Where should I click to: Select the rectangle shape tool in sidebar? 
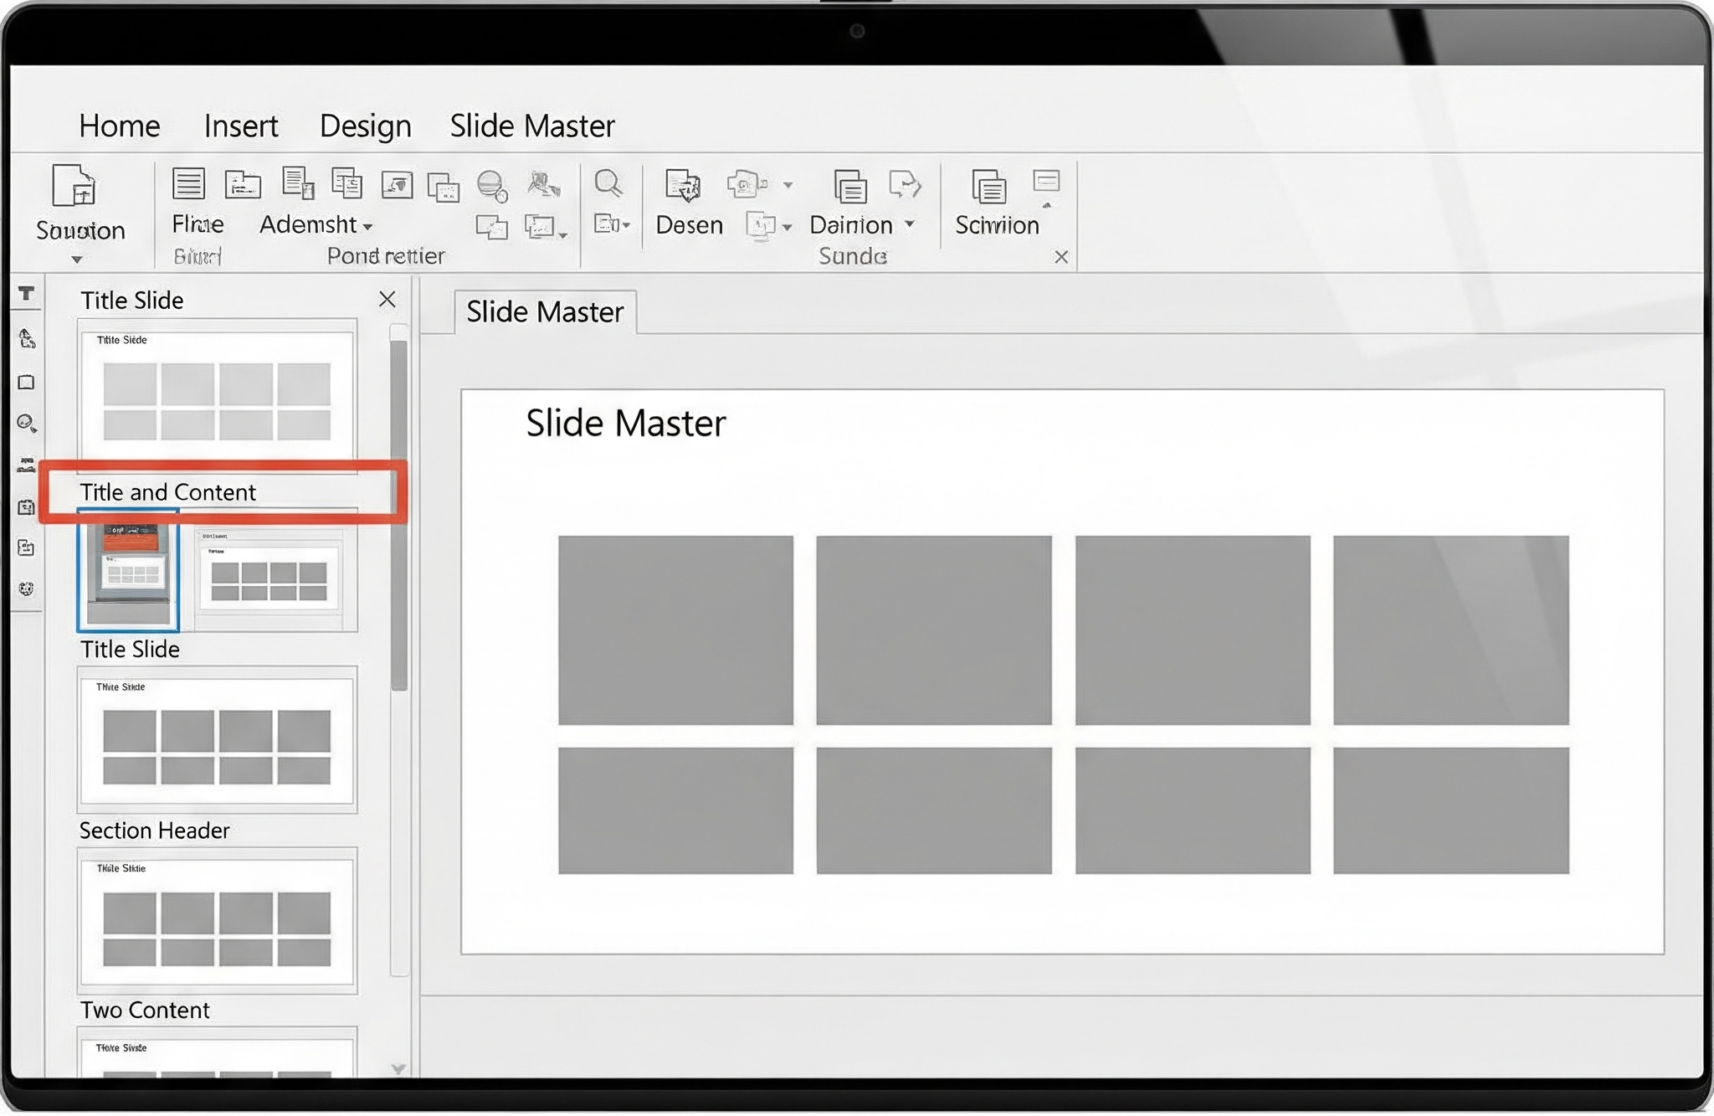27,383
